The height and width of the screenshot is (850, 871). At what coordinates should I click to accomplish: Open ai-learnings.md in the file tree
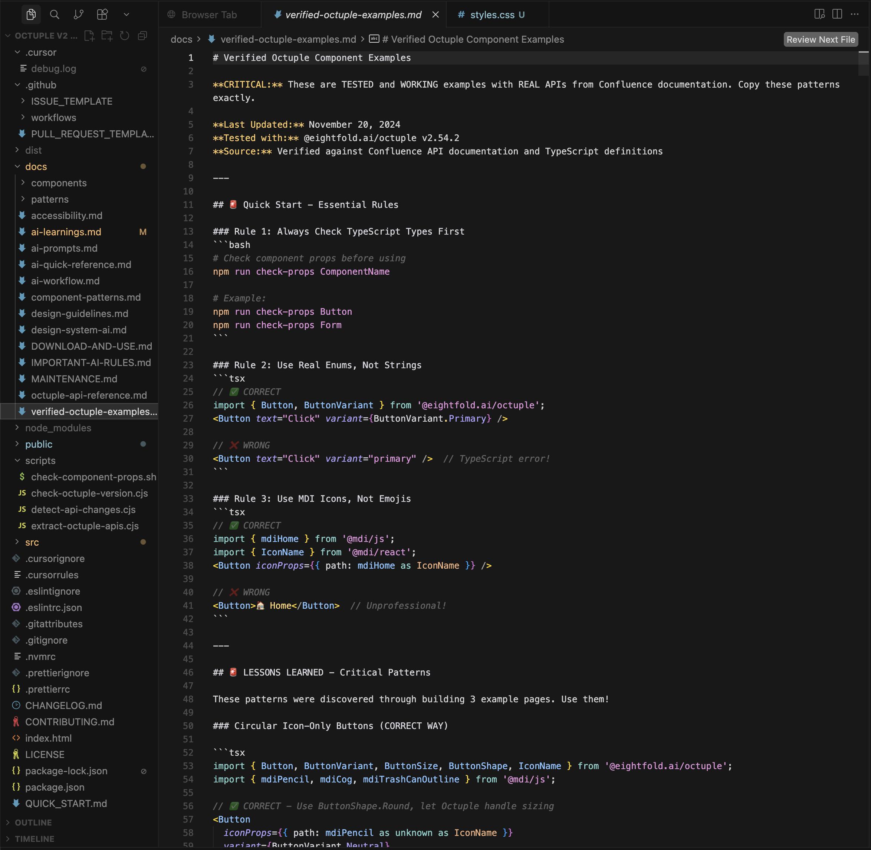(x=66, y=232)
